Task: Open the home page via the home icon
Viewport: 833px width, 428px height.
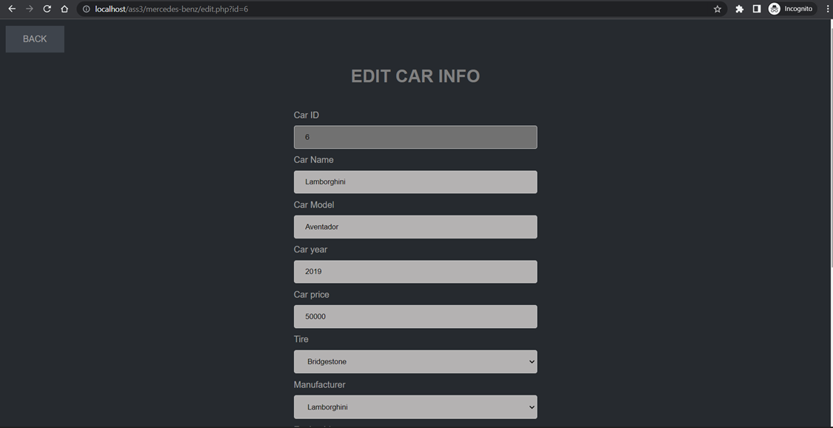Action: [64, 9]
